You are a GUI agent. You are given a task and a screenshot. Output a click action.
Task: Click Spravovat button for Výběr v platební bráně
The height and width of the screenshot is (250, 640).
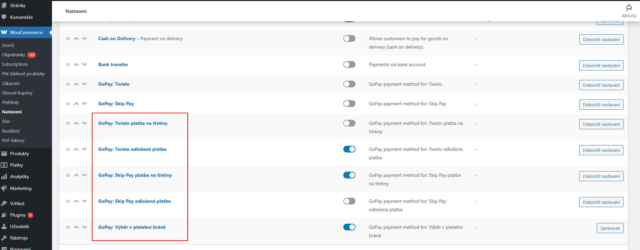pos(610,228)
